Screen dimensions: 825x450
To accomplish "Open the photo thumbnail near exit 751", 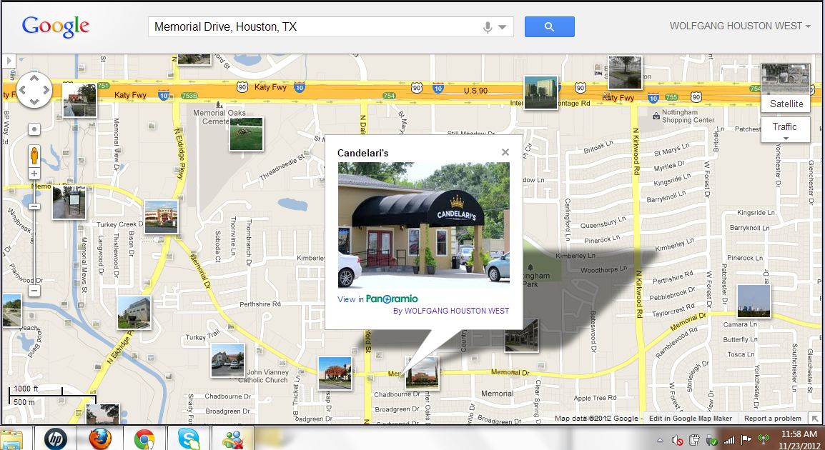I will (x=79, y=99).
